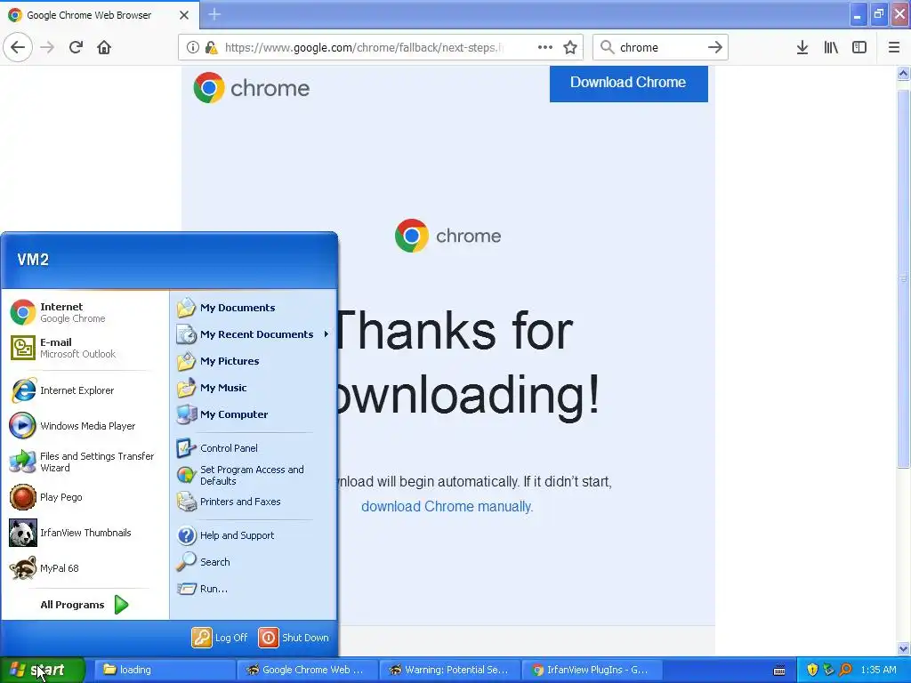Click the Shut Down button
Image resolution: width=911 pixels, height=683 pixels.
(294, 637)
